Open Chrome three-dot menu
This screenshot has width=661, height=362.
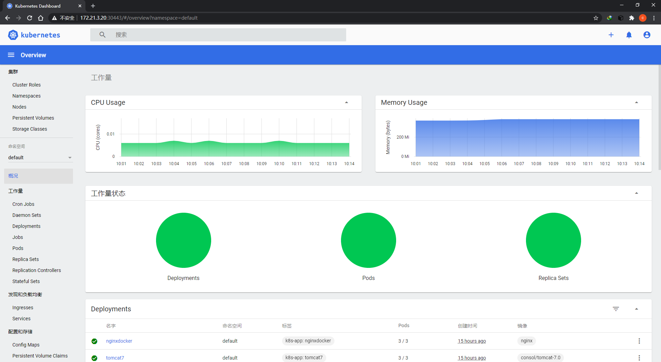(654, 18)
